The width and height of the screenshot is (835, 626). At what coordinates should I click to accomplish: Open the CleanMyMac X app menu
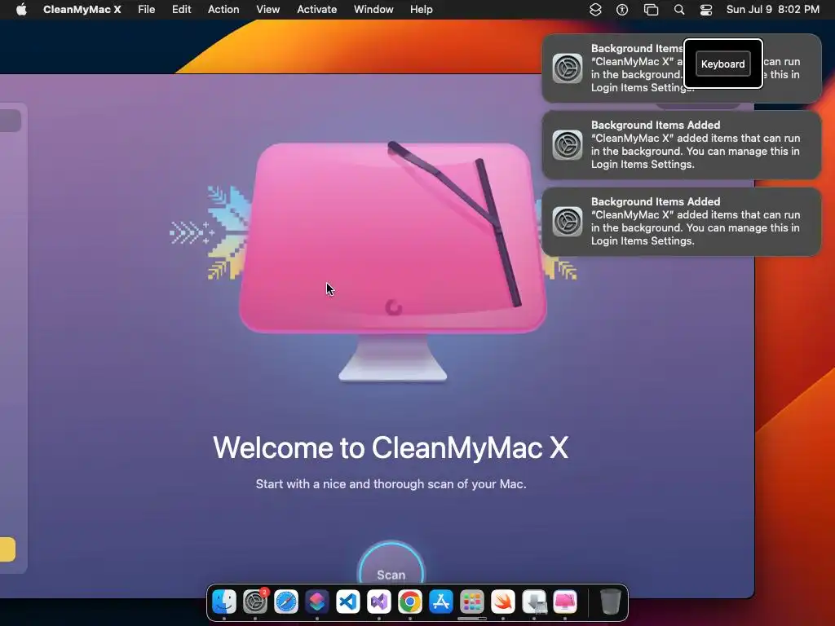(82, 10)
